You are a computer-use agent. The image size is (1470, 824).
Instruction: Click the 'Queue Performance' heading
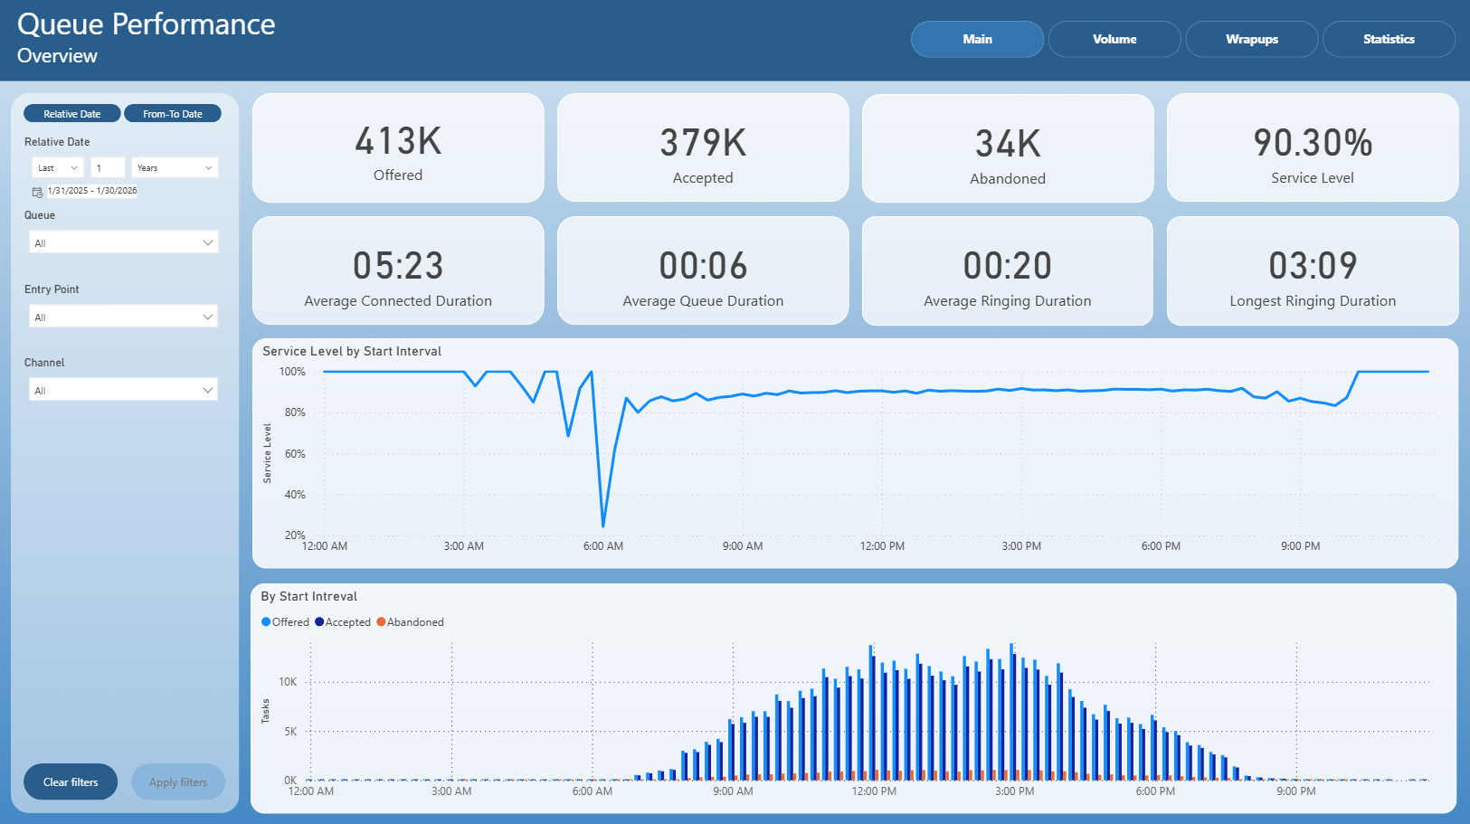[x=147, y=24]
